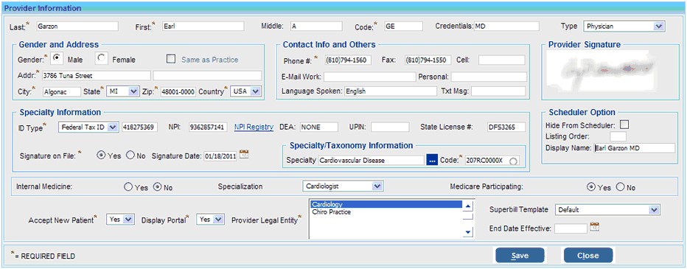Click the Fax number field
687x269 pixels.
pyautogui.click(x=428, y=60)
